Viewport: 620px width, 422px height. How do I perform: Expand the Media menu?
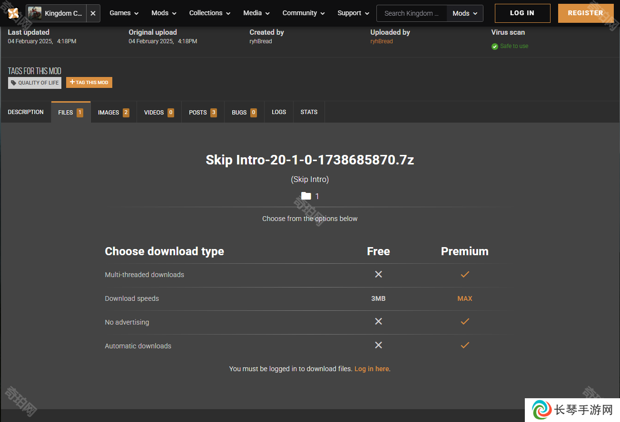point(257,13)
